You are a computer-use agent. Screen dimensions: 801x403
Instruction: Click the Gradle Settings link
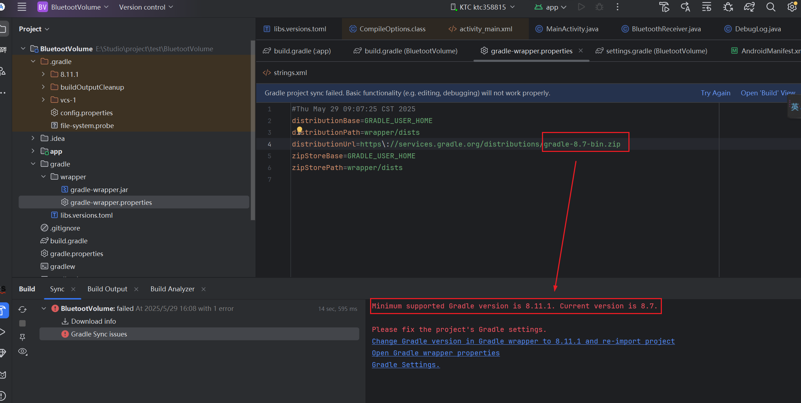coord(406,365)
